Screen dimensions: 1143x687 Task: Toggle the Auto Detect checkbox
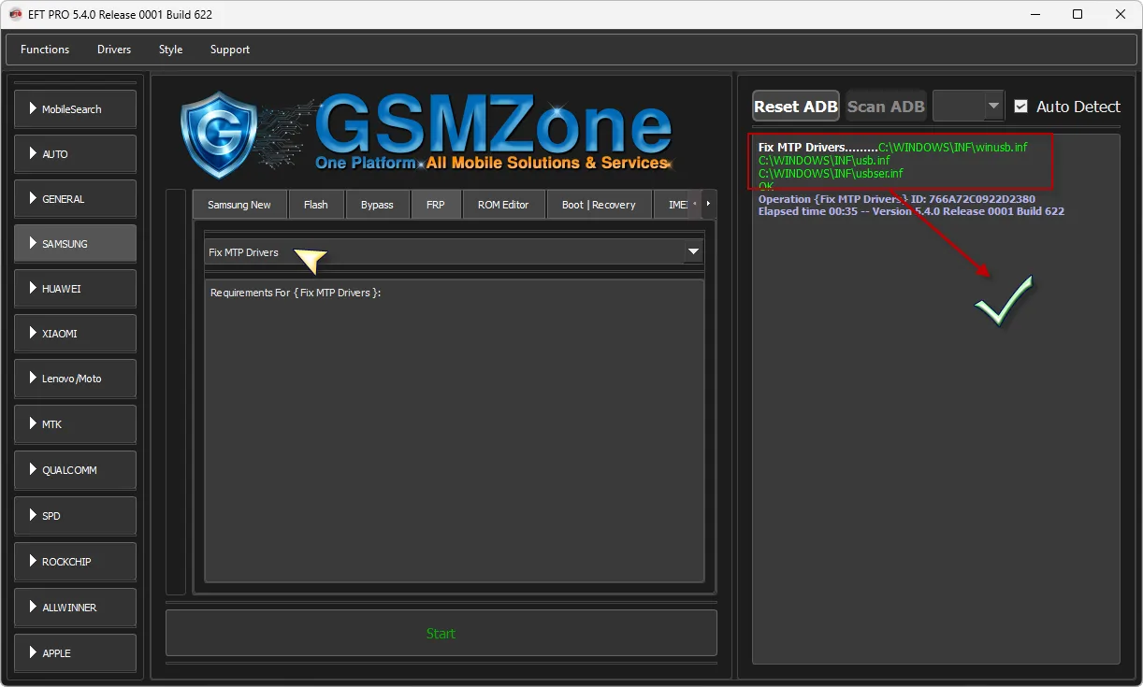pyautogui.click(x=1020, y=107)
